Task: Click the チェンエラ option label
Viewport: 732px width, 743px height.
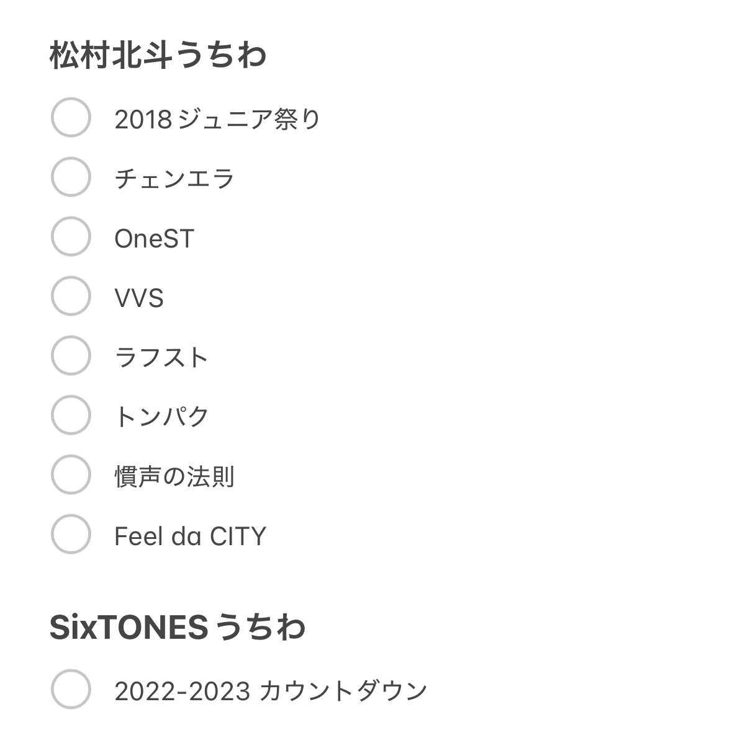Action: click(174, 179)
